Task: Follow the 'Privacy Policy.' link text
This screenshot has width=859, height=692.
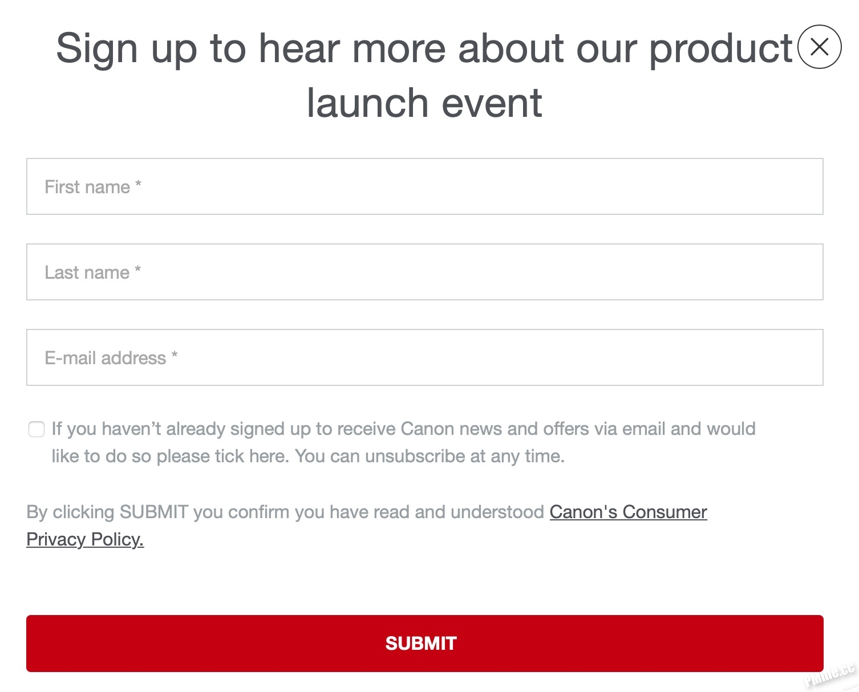Action: point(85,539)
